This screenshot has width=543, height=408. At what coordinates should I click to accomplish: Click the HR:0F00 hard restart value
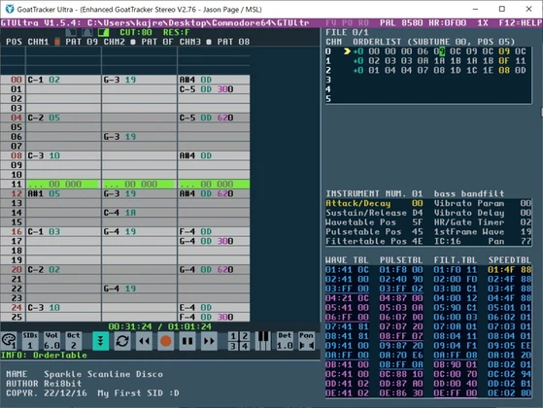click(x=447, y=23)
